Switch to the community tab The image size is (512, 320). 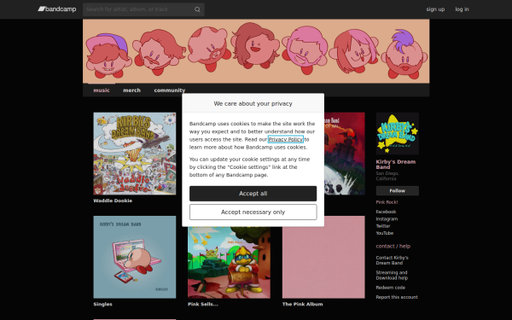click(170, 90)
